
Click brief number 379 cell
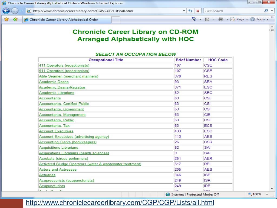188,76
